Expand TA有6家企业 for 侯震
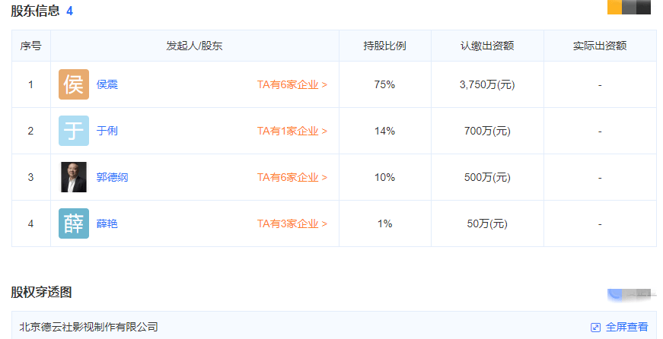The image size is (663, 339). click(292, 84)
